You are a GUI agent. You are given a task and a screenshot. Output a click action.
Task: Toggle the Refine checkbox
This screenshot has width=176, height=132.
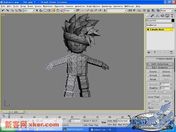tap(149, 104)
